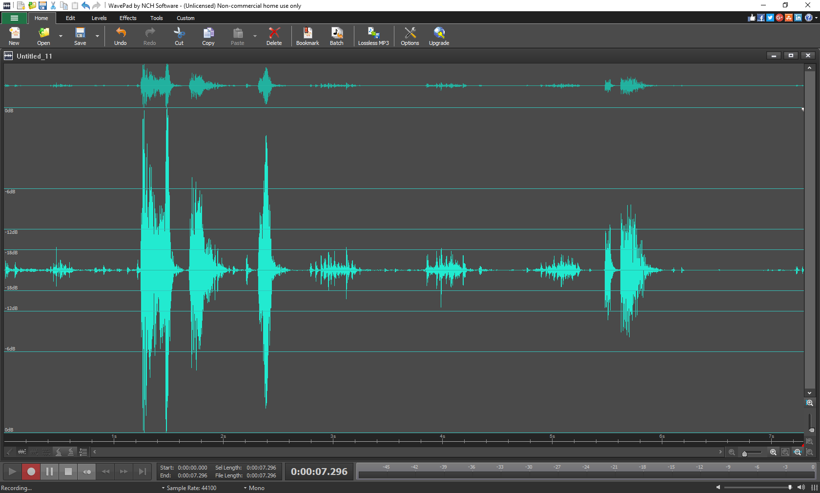Select the pencil edit tool above transport controls
820x493 pixels.
[10, 452]
